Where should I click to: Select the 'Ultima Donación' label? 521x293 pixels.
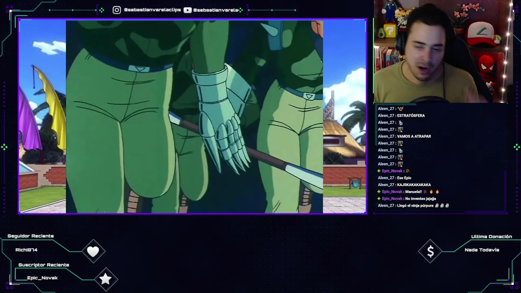coord(491,236)
